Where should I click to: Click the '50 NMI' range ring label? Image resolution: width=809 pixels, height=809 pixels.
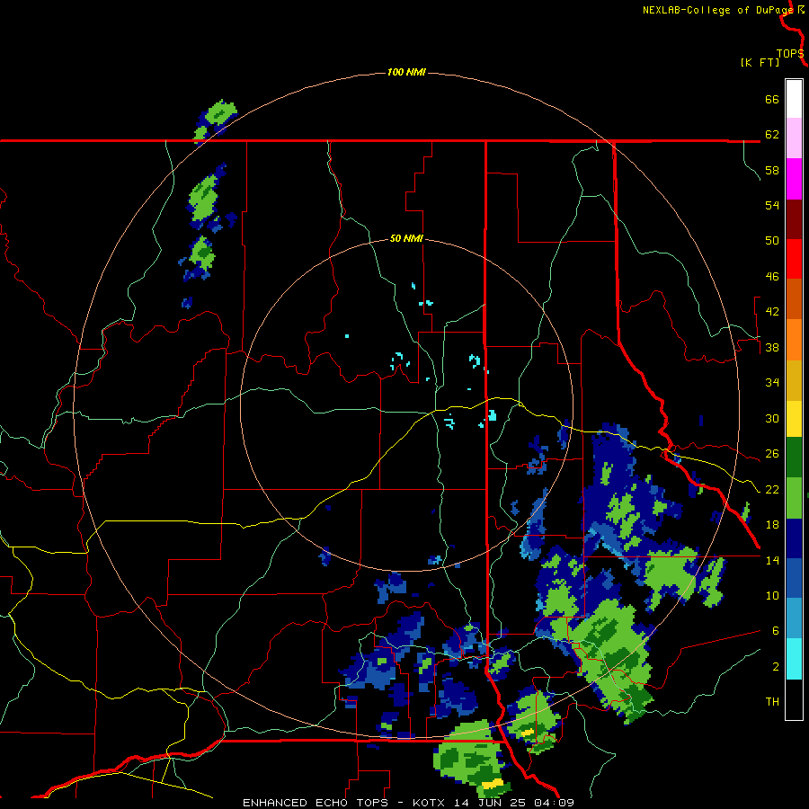click(406, 238)
